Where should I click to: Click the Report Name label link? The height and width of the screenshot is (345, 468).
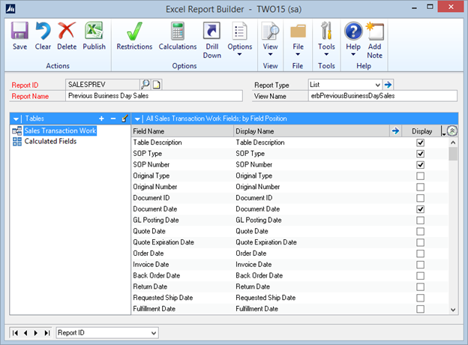tap(30, 97)
